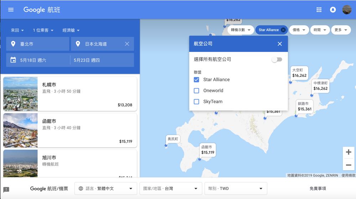356x199 pixels.
Task: Click the 函館市 $15,119 map marker
Action: pyautogui.click(x=208, y=150)
